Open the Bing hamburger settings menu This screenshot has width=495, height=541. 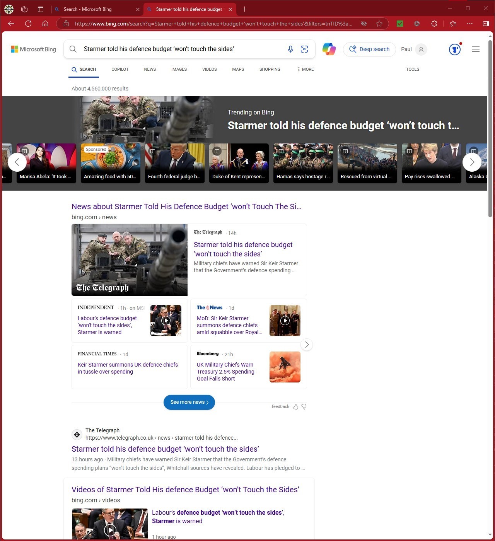point(476,49)
